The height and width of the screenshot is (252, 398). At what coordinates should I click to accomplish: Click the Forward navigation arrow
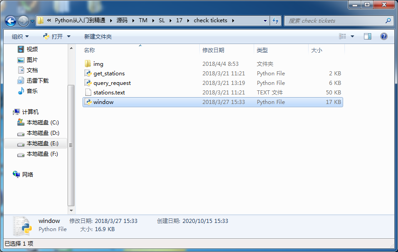(x=23, y=21)
